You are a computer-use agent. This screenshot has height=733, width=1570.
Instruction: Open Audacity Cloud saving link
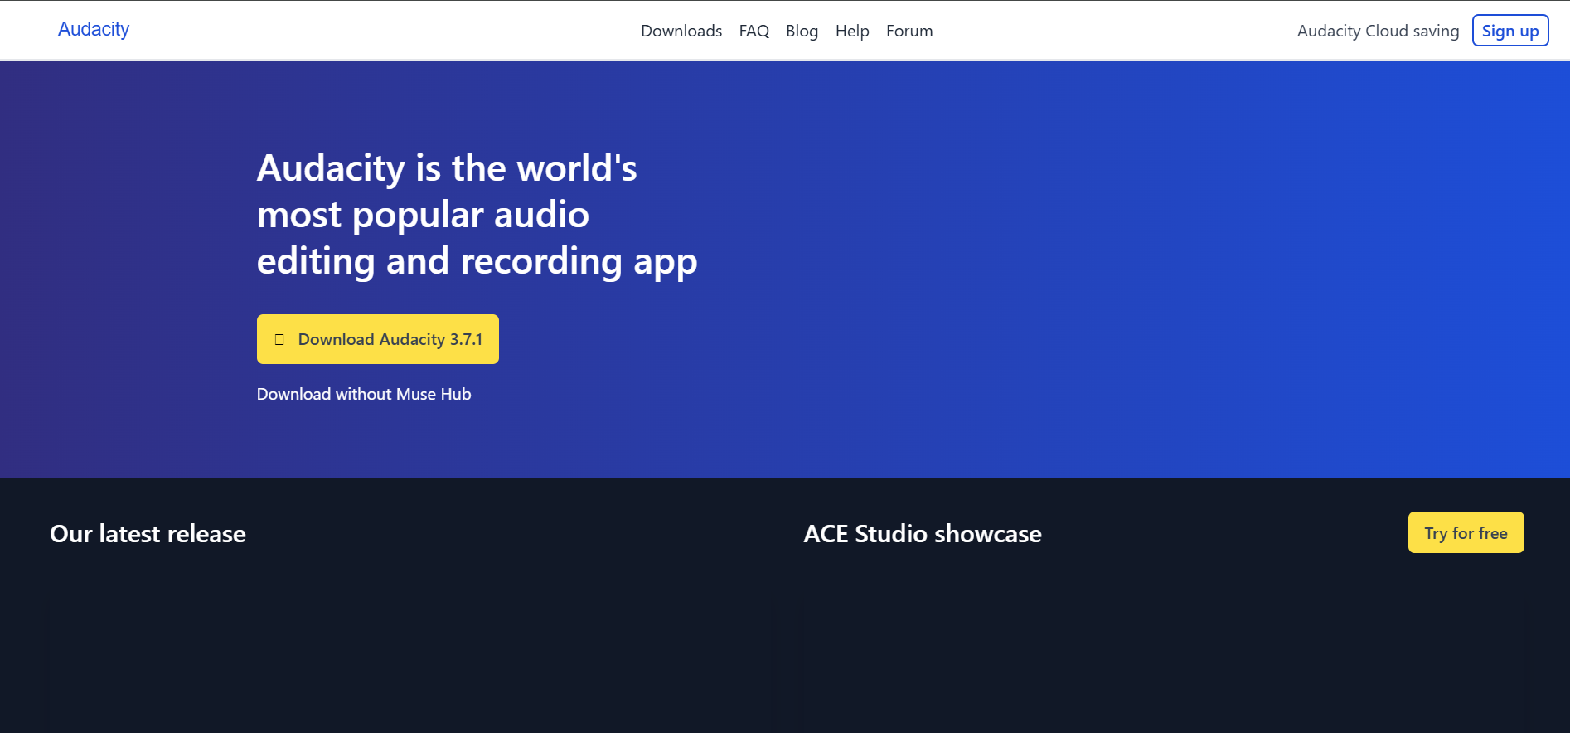[1378, 31]
